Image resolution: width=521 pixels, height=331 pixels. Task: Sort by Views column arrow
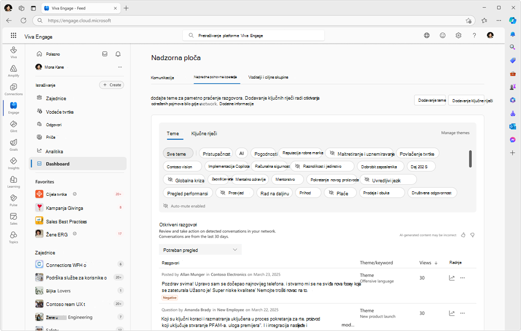tap(436, 263)
